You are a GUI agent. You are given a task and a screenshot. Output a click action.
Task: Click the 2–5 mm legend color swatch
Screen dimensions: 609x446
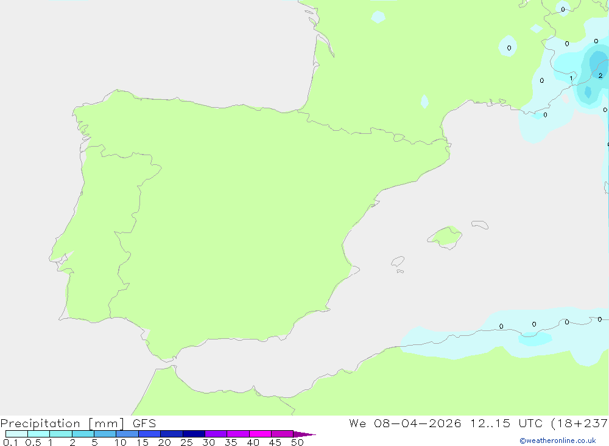83,434
